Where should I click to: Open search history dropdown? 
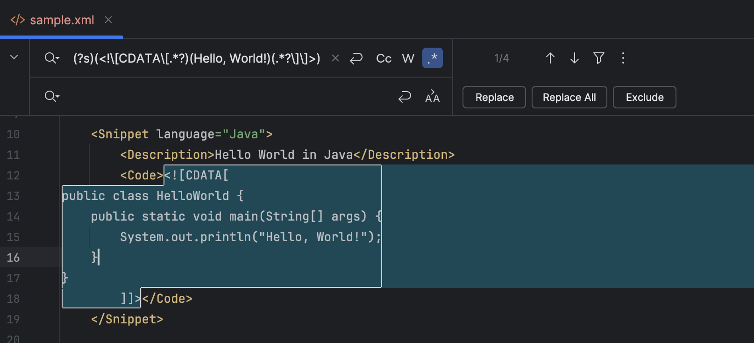click(x=52, y=58)
